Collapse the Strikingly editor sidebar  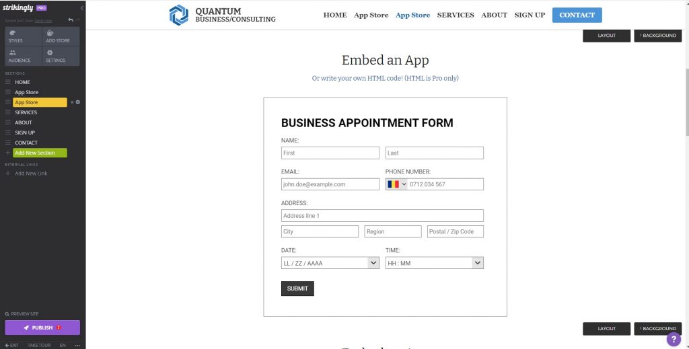[81, 7]
